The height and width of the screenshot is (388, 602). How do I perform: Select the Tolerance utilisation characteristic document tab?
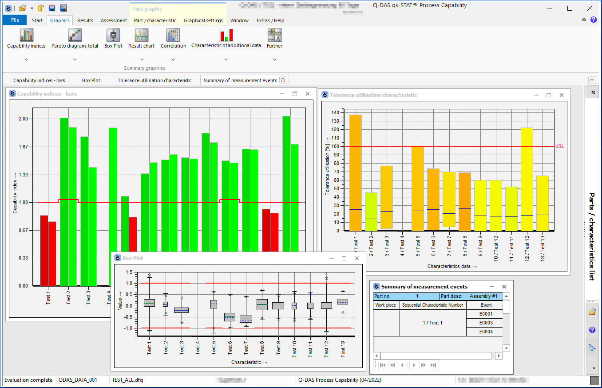pos(154,80)
